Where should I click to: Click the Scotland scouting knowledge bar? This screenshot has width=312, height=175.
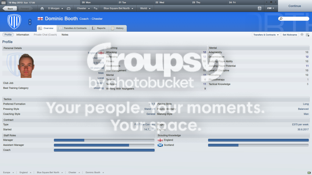[x=258, y=145]
